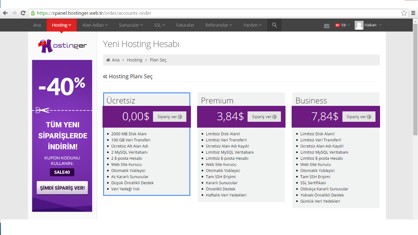Click the Turkish flag language icon
The height and width of the screenshot is (235, 418).
338,25
